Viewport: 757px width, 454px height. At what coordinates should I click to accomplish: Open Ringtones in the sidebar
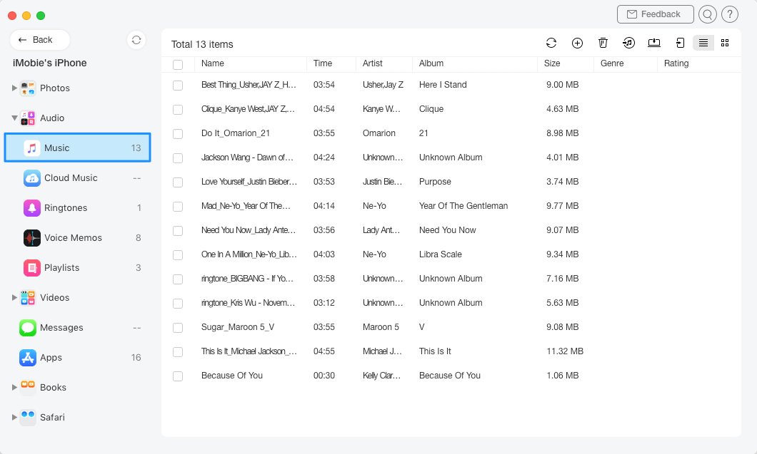65,208
